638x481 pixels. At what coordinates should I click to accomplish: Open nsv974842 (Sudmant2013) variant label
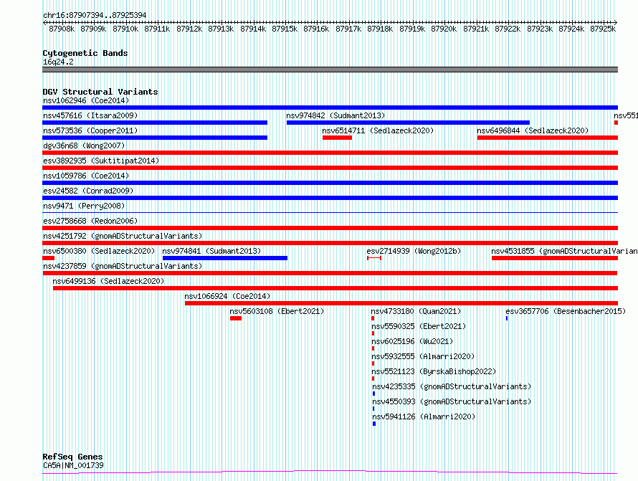335,115
